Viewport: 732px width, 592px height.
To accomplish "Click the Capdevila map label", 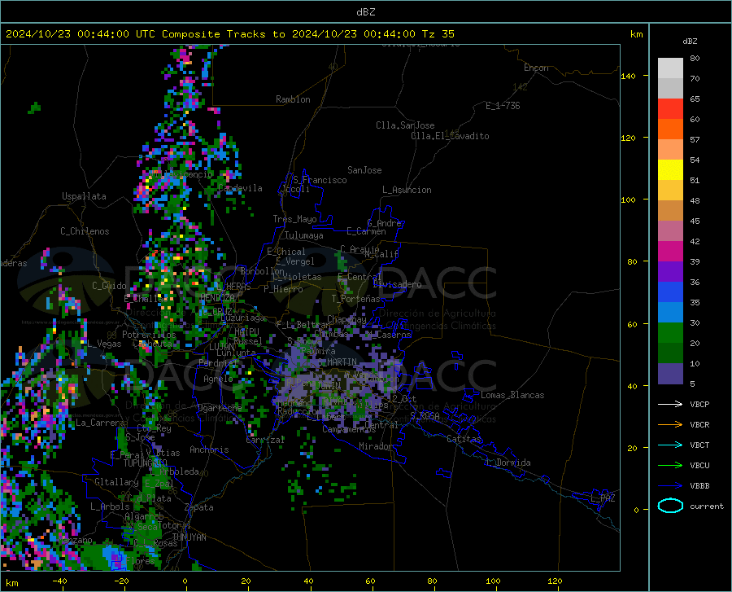I will coord(240,188).
